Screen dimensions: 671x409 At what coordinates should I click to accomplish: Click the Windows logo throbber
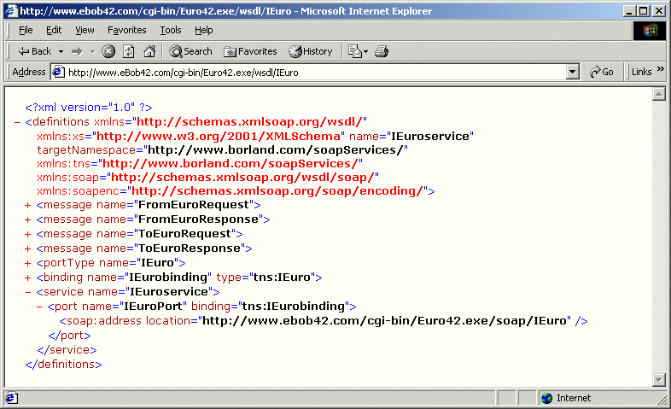click(649, 31)
